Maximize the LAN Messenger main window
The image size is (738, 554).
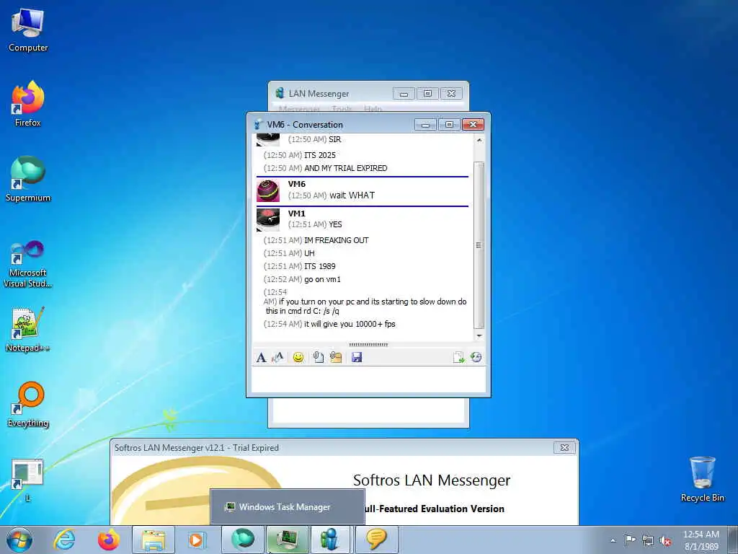click(427, 93)
